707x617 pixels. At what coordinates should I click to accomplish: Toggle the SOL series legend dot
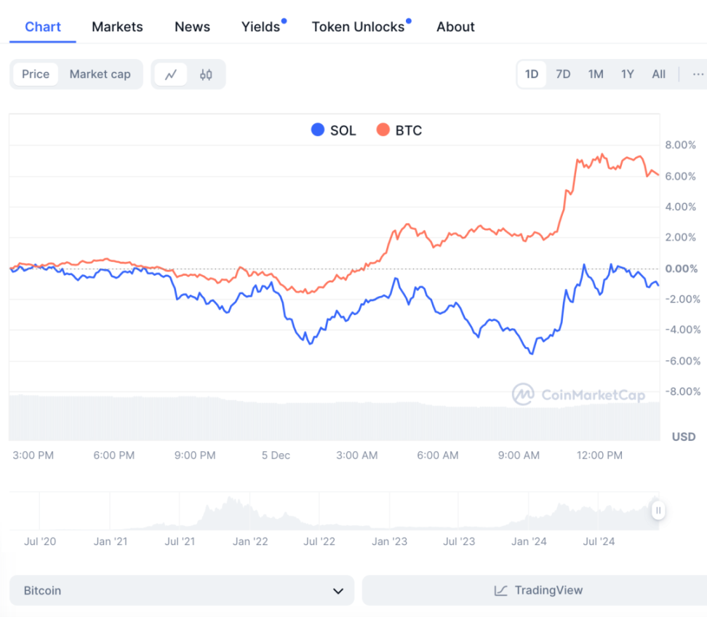pyautogui.click(x=318, y=130)
